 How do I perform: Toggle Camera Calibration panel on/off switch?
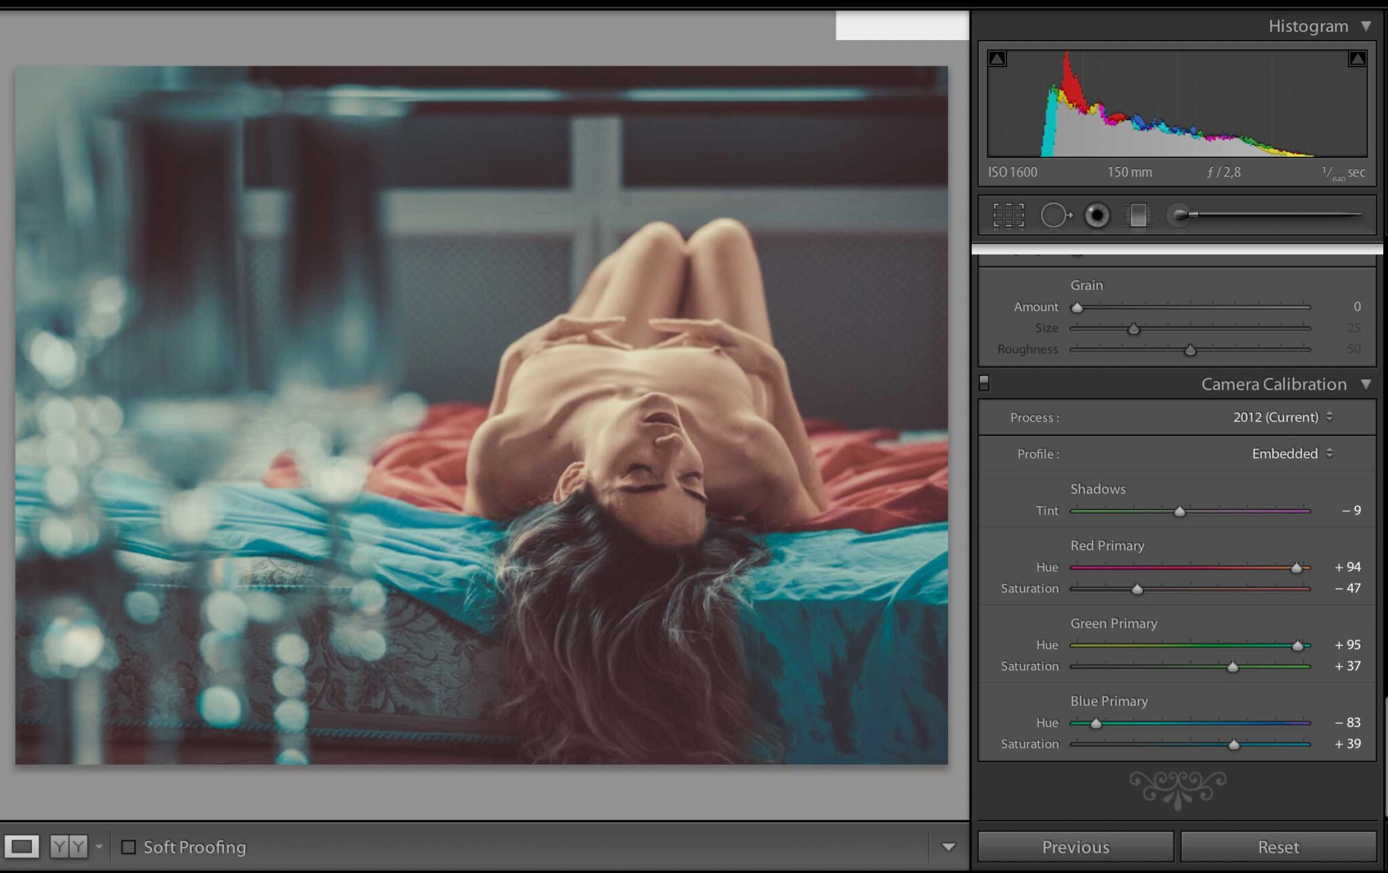(984, 383)
